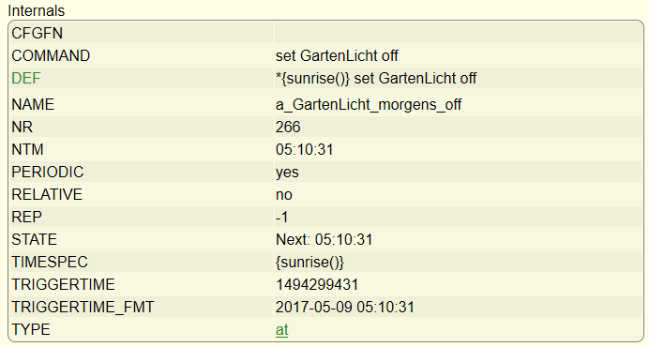
Task: Click the STATE value 'Next: 05:10:31'
Action: (324, 240)
